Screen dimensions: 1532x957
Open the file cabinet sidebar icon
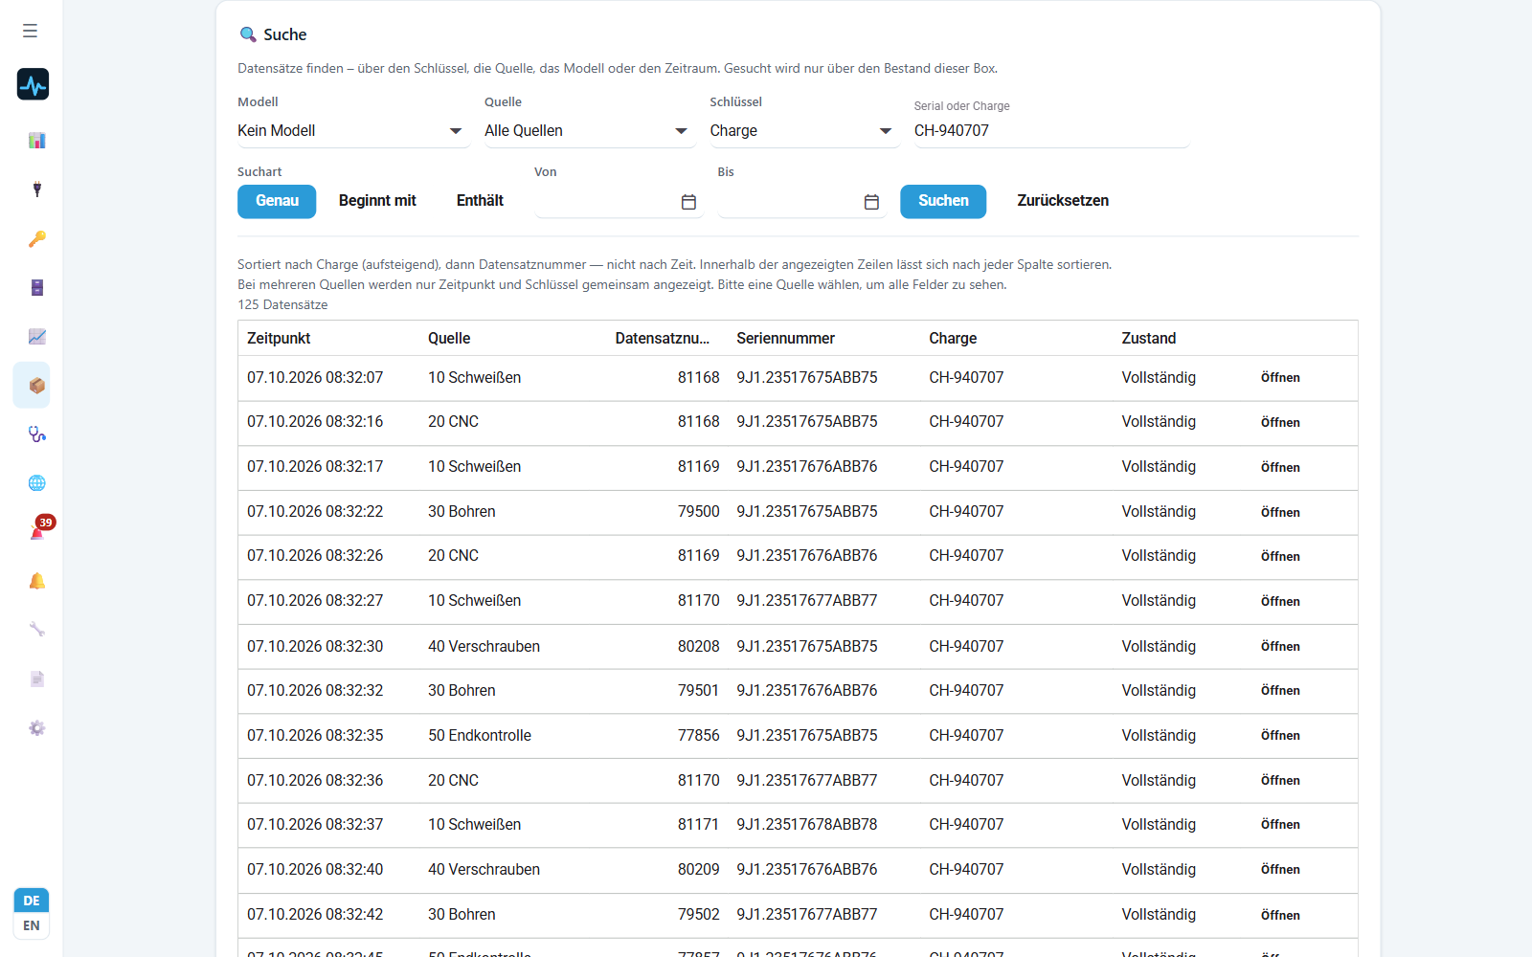(x=37, y=288)
